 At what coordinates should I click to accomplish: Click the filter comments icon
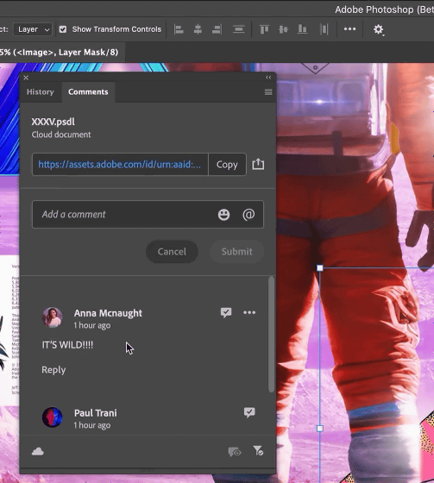tap(258, 451)
